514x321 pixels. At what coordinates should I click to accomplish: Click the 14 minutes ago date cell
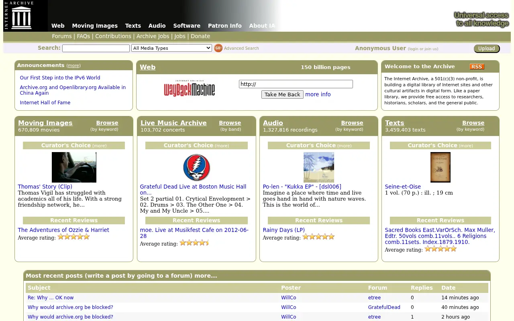click(x=460, y=298)
